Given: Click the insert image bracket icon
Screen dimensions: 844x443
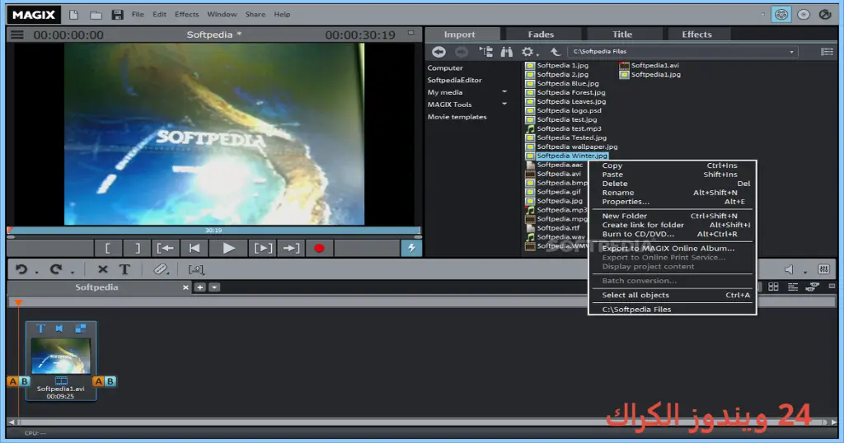Looking at the screenshot, I should [x=196, y=269].
